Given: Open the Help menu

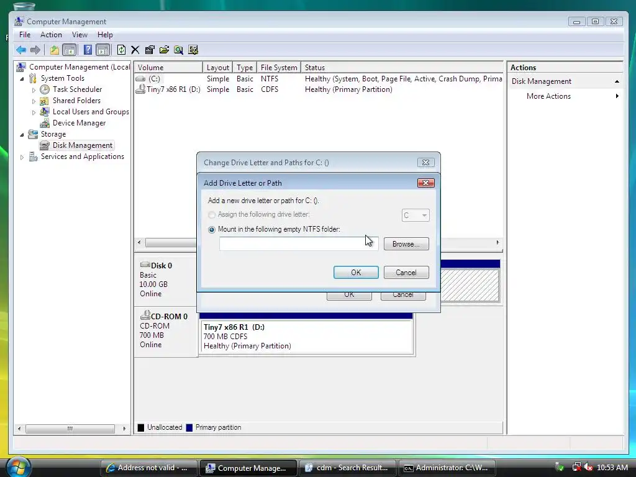Looking at the screenshot, I should click(x=105, y=35).
